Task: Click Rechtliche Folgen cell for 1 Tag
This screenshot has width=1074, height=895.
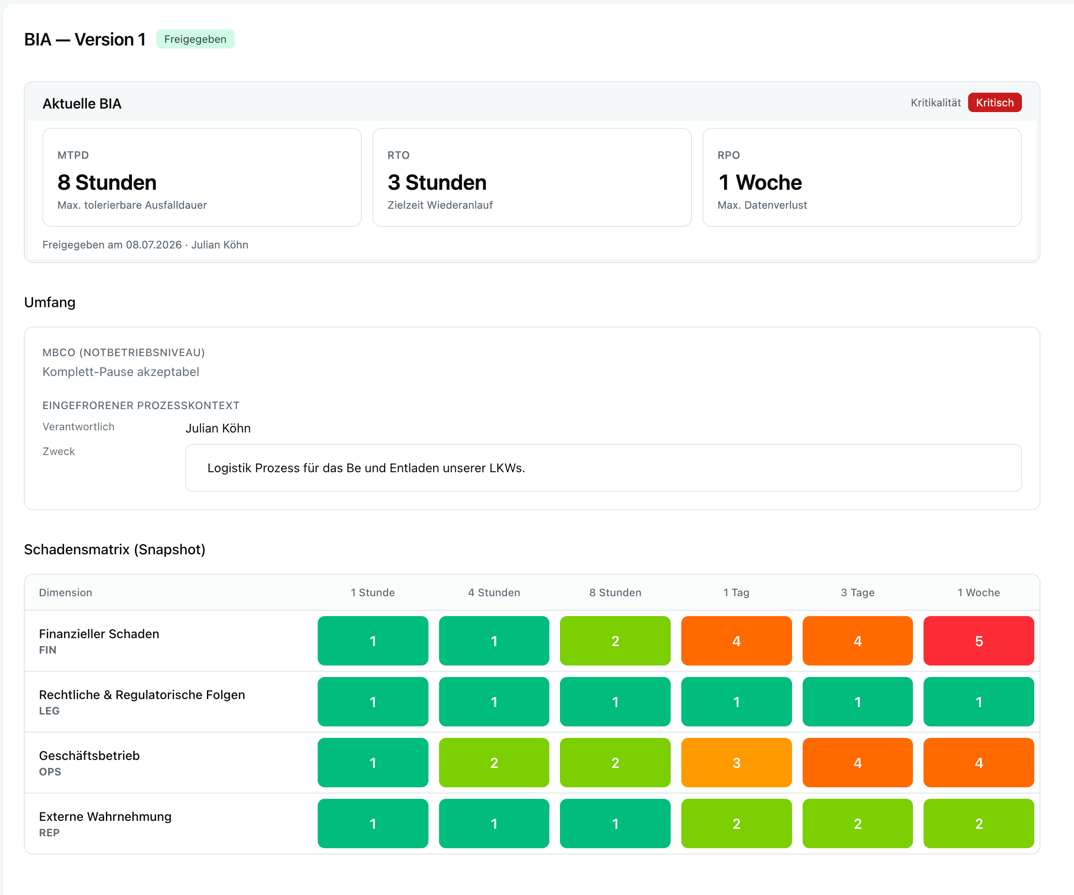Action: coord(736,702)
